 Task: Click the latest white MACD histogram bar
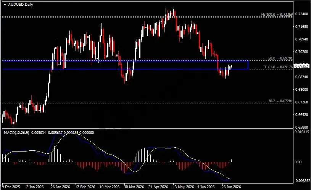(232, 161)
